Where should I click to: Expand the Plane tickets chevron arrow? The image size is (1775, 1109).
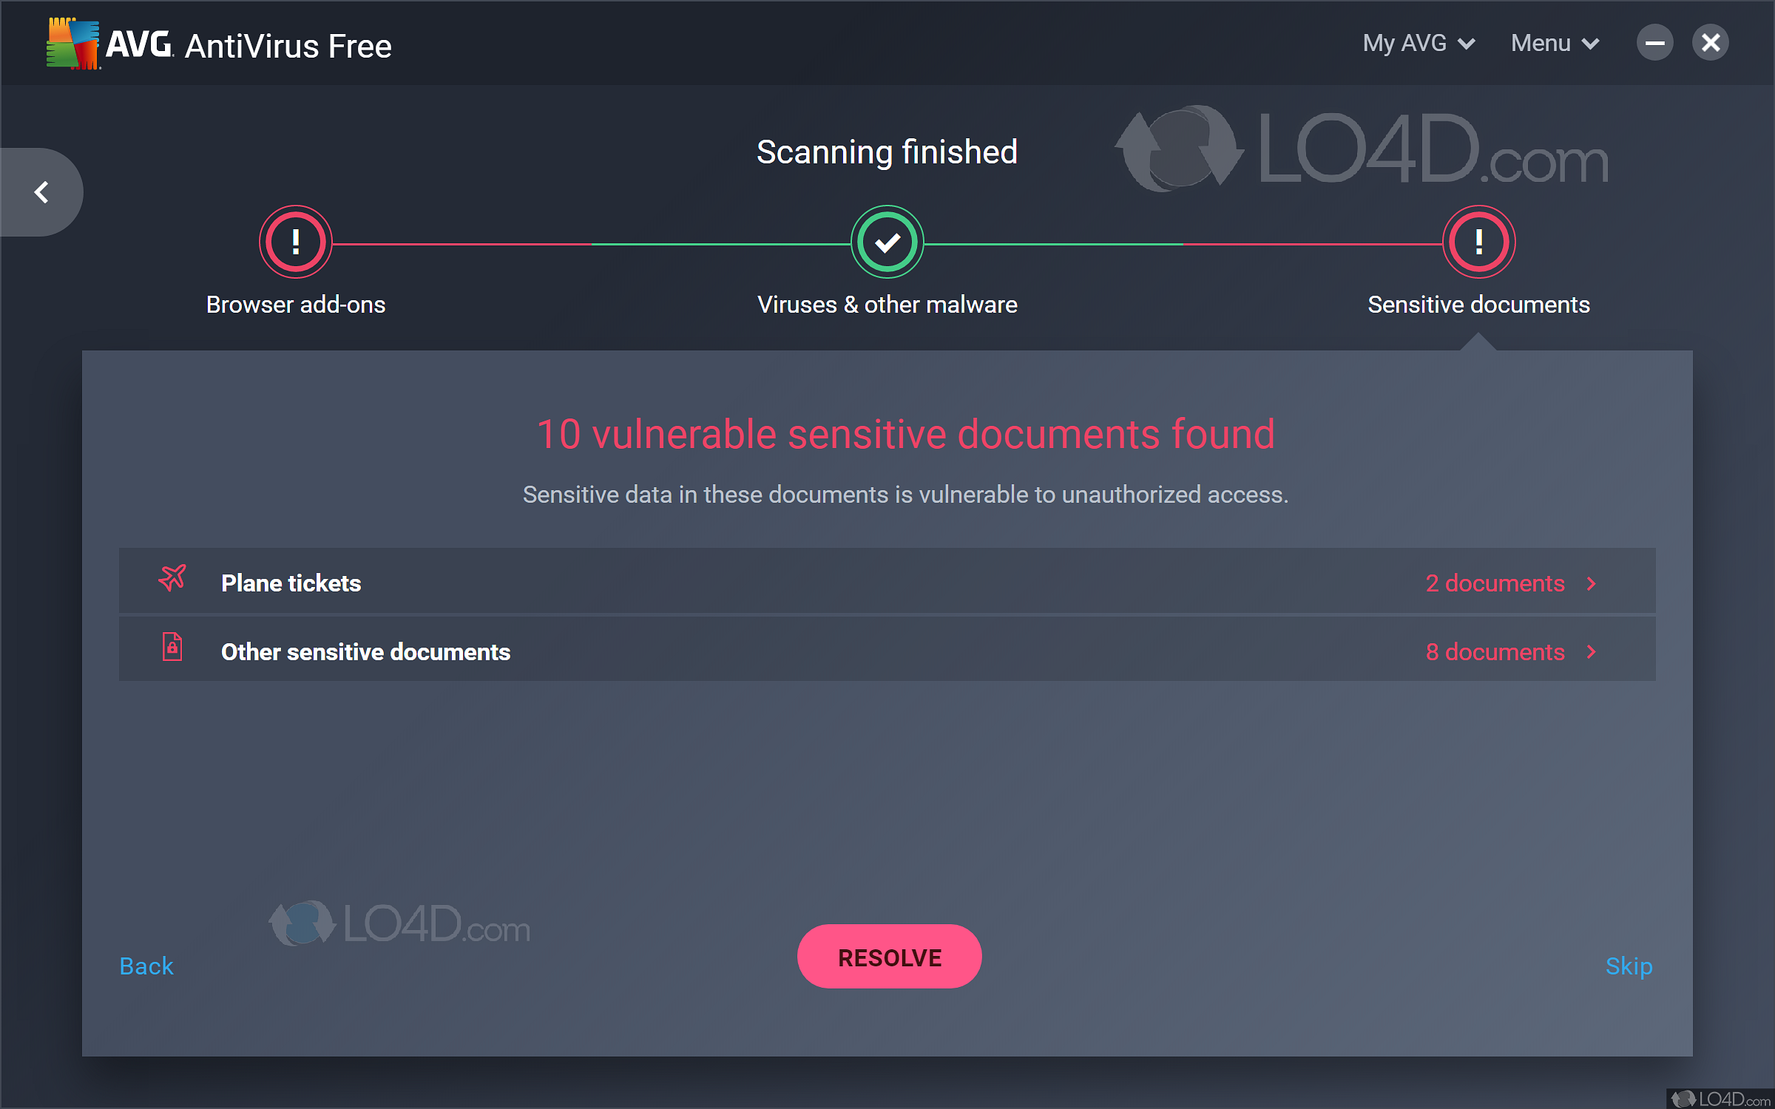coord(1592,584)
